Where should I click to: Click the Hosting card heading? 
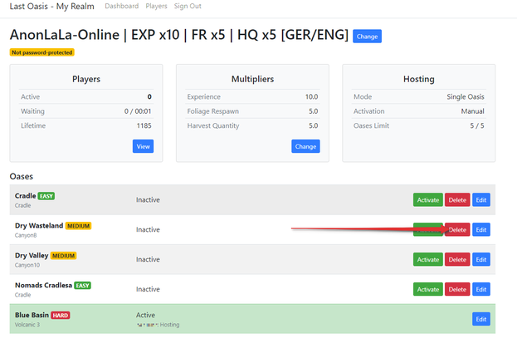pyautogui.click(x=419, y=79)
